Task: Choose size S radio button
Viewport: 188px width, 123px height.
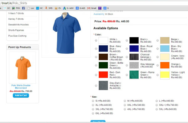Action: click(x=93, y=101)
